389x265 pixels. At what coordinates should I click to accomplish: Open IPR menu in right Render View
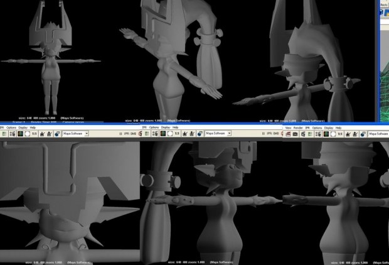[307, 128]
